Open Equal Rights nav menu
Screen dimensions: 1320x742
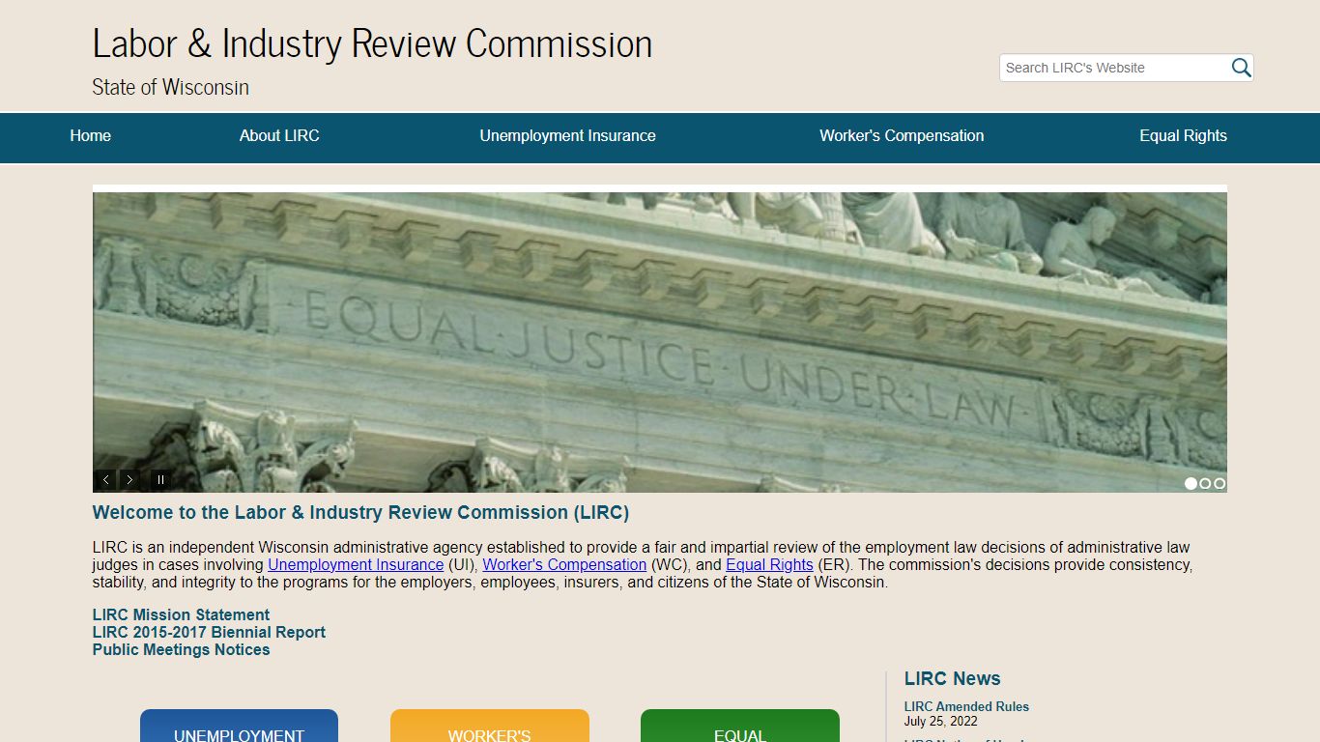[x=1183, y=136]
